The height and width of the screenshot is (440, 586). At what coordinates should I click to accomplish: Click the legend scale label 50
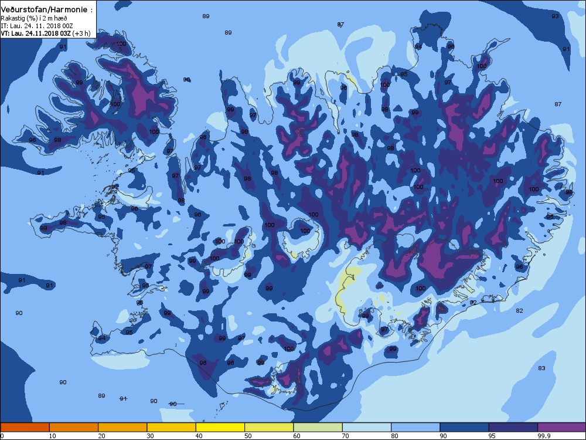tap(248, 436)
